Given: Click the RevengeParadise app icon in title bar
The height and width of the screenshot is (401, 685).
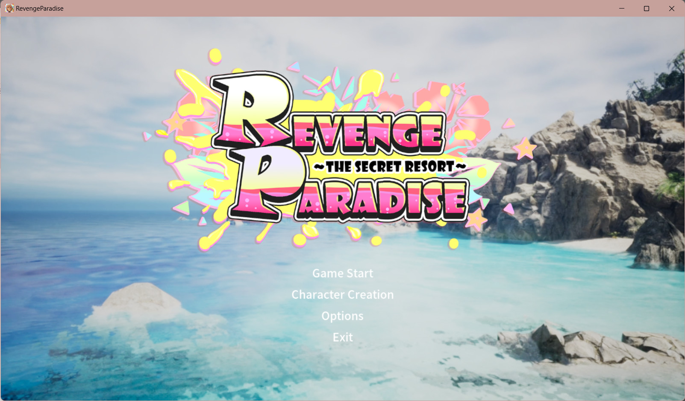Looking at the screenshot, I should point(9,8).
